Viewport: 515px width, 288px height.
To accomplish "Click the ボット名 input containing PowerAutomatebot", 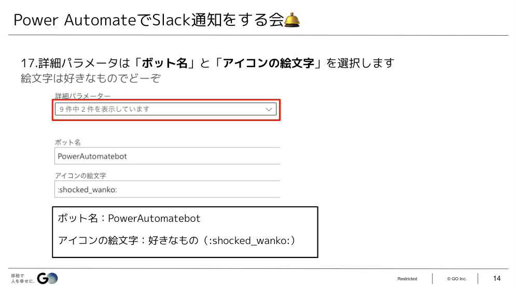I will (x=167, y=156).
